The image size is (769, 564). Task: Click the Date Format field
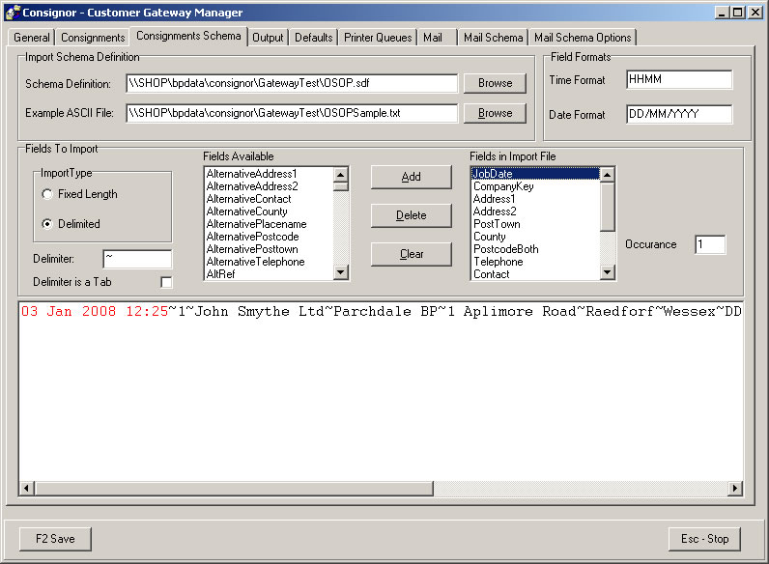(679, 114)
